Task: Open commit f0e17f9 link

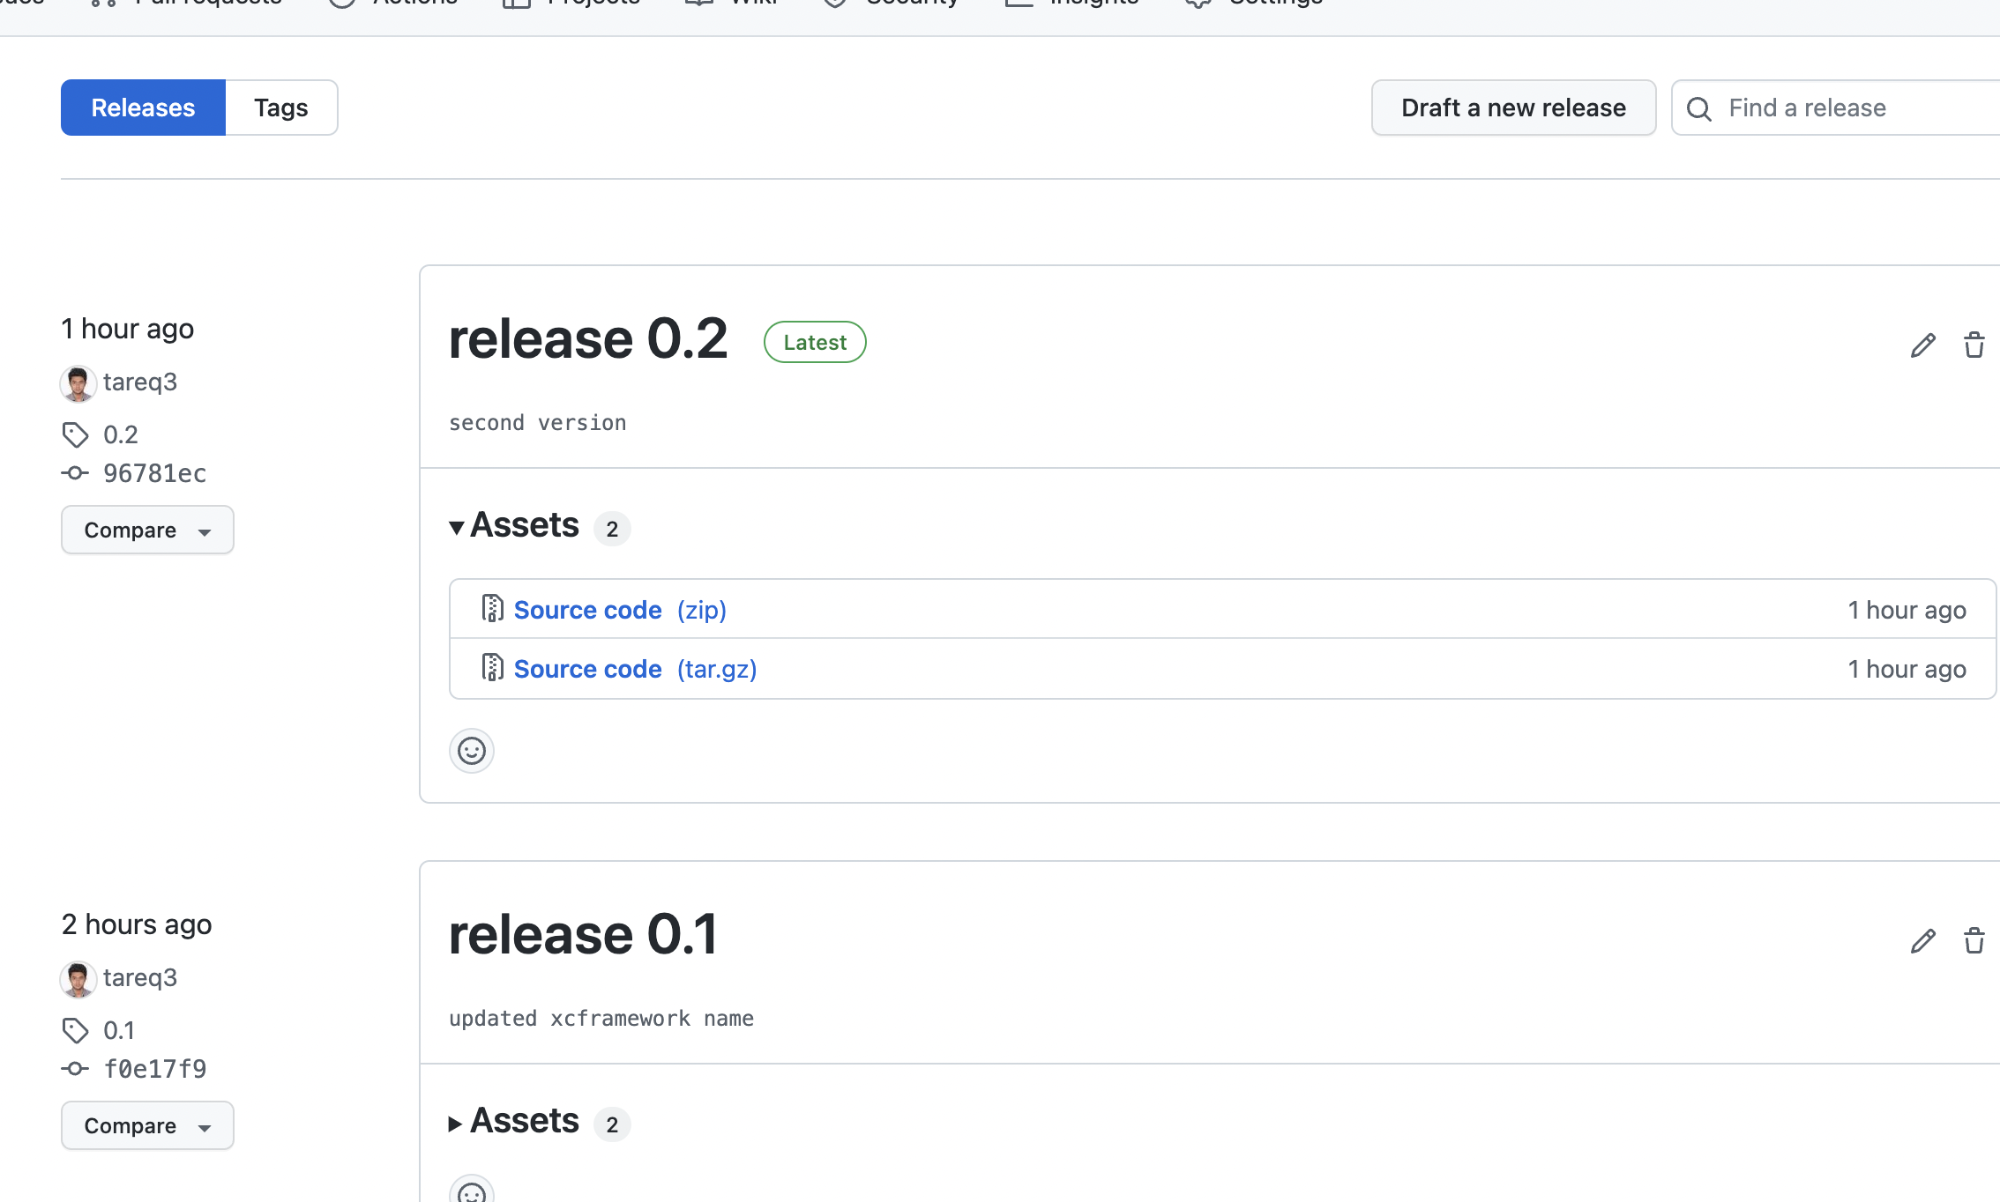Action: tap(154, 1069)
